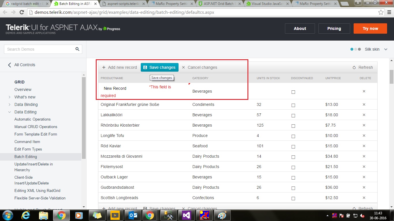Viewport: 394px width, 221px height.
Task: Open the Flexible Server-Side Validation demo
Action: point(40,198)
